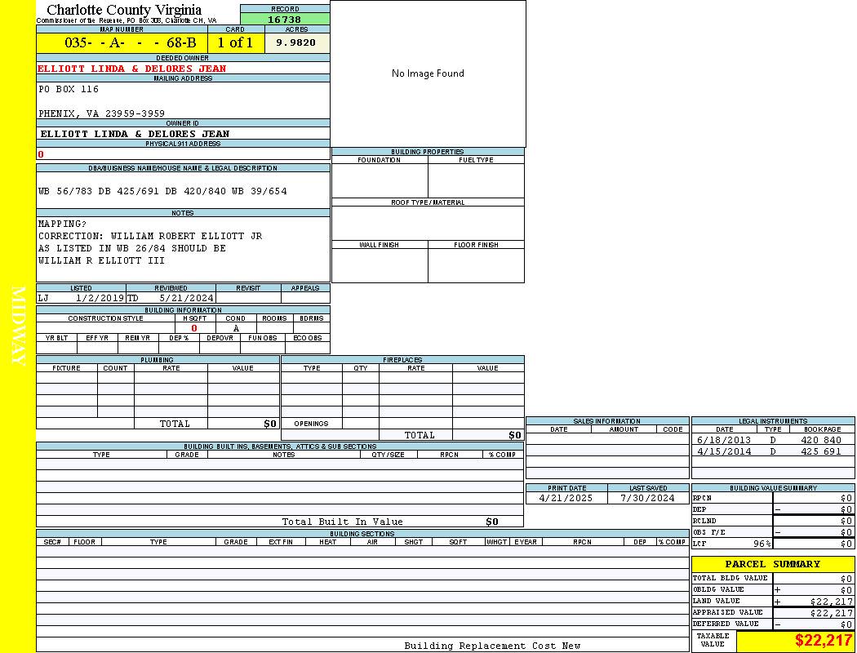Click the red deeded owner name
Screen dimensions: 857x653
[131, 69]
